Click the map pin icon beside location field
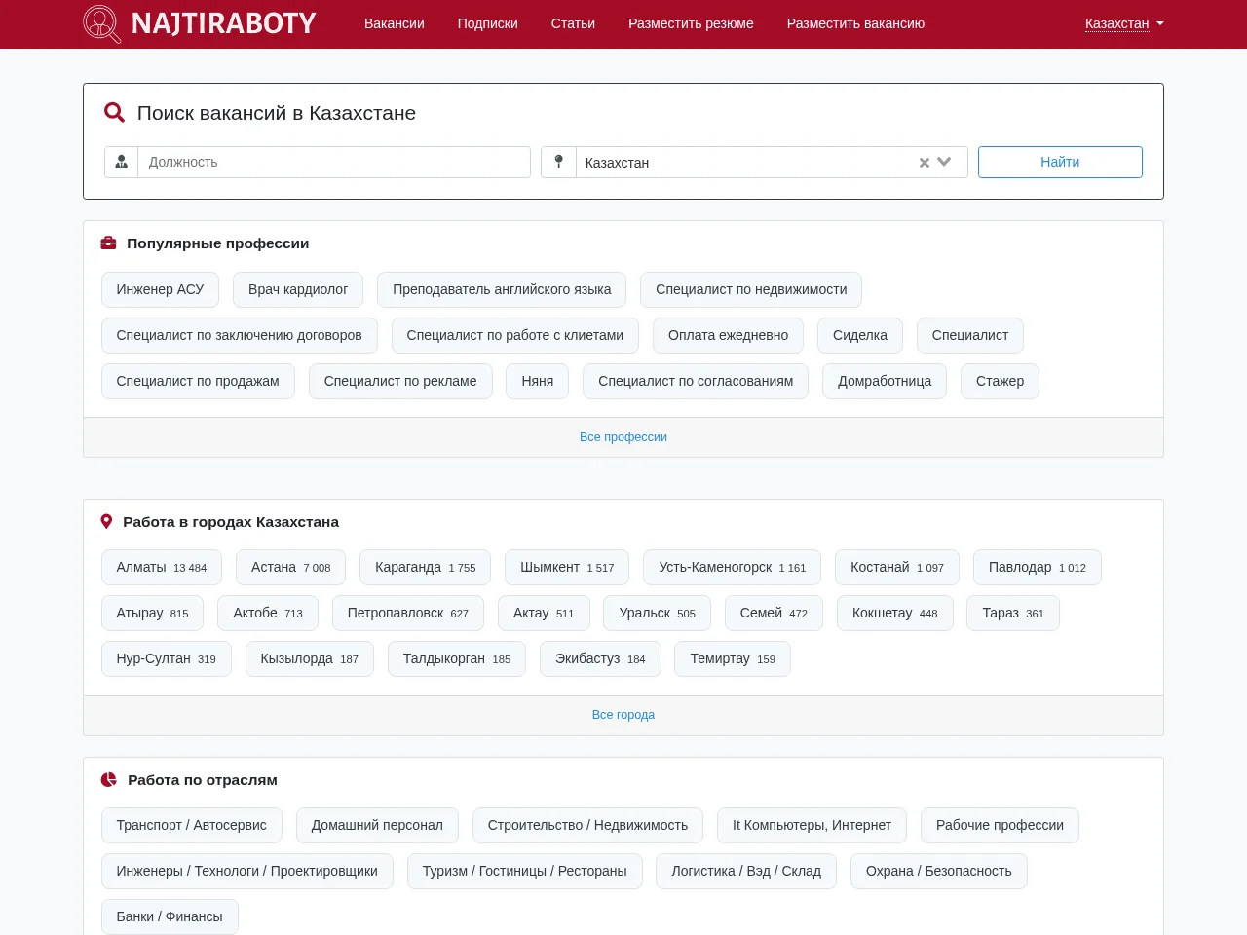1247x935 pixels. (559, 162)
